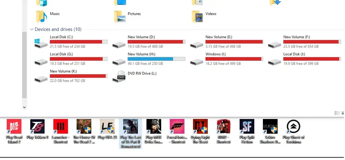The height and width of the screenshot is (160, 345).
Task: Switch to details view layout icon
Action: click(337, 113)
